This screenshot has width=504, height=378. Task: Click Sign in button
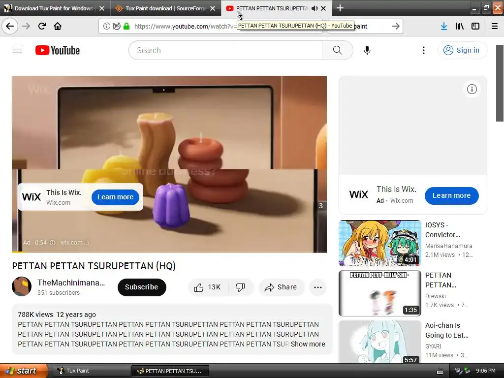point(462,50)
